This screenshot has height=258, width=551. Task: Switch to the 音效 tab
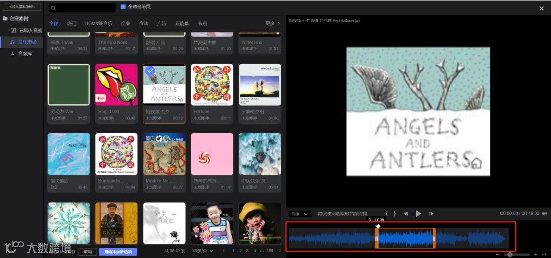(x=144, y=23)
